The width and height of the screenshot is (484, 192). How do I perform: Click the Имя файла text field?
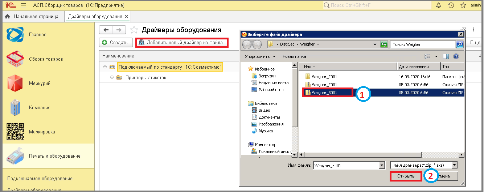click(346, 165)
